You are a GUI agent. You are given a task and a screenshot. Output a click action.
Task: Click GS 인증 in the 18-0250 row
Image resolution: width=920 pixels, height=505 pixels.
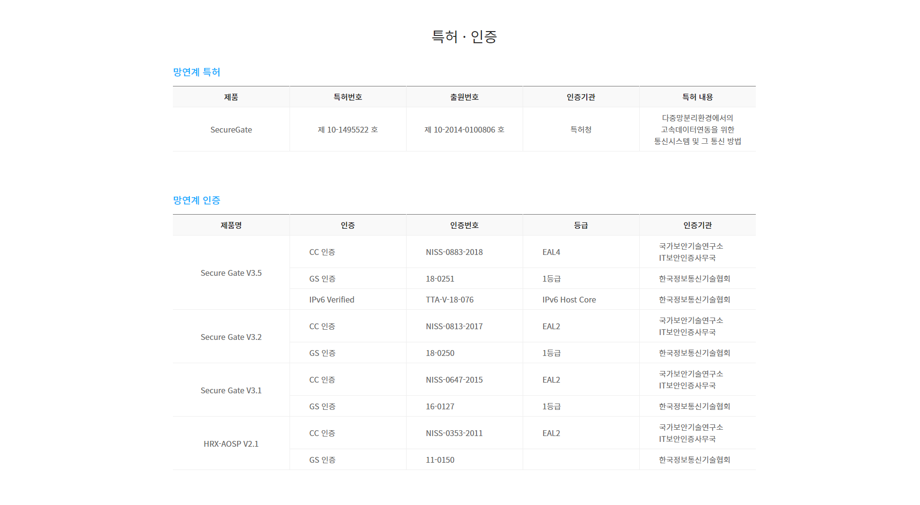(322, 353)
